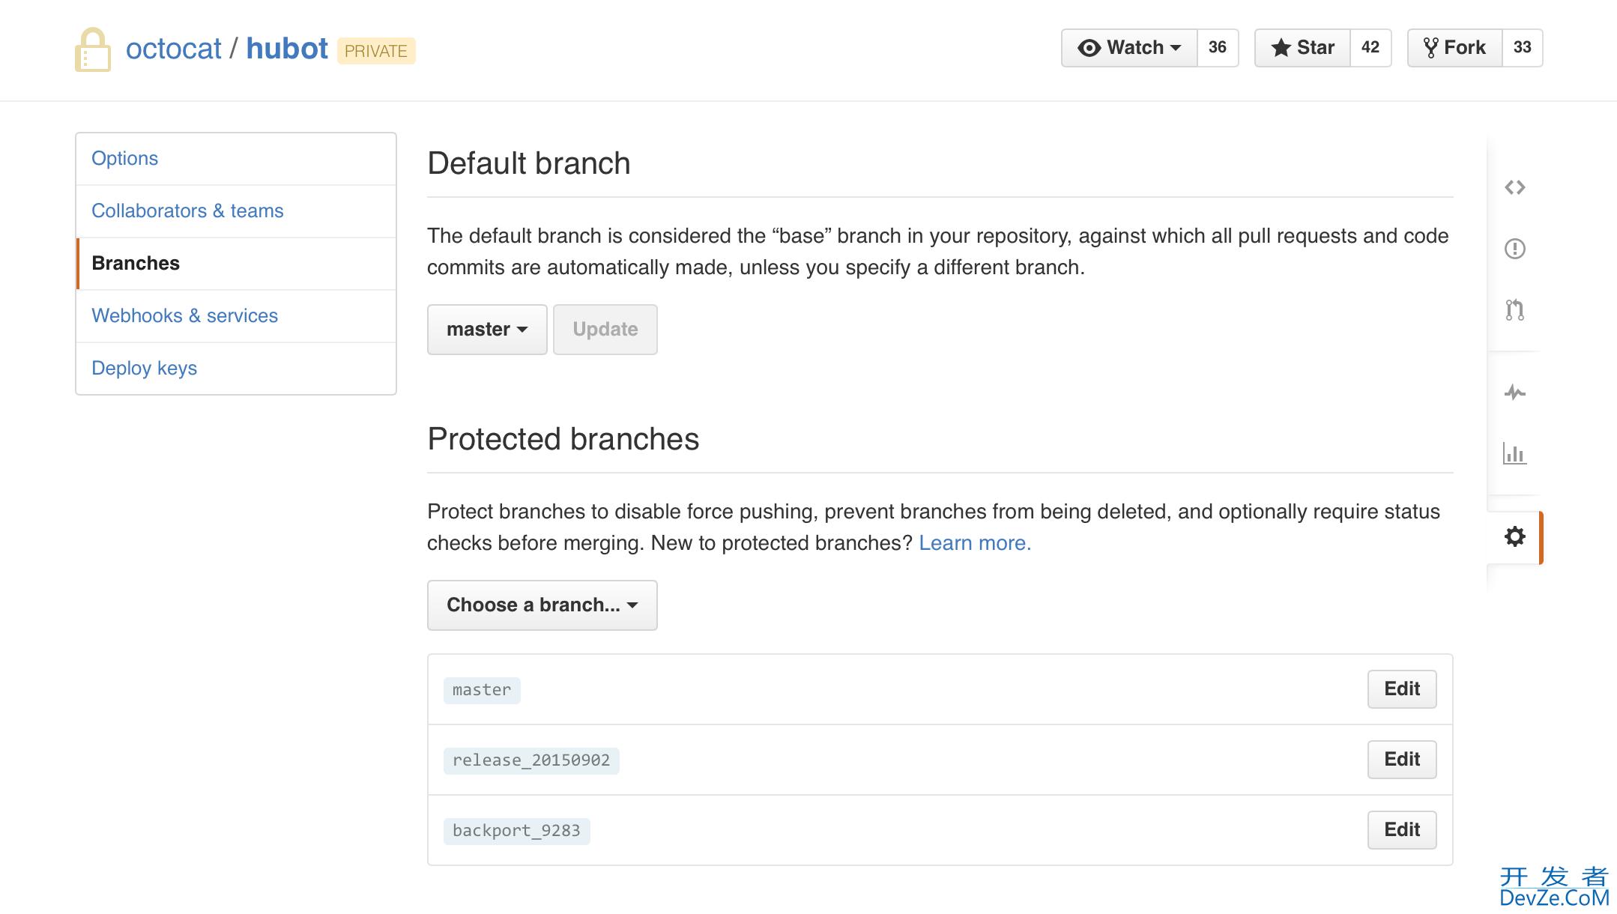Open the master default branch dropdown
This screenshot has width=1617, height=914.
pos(487,330)
